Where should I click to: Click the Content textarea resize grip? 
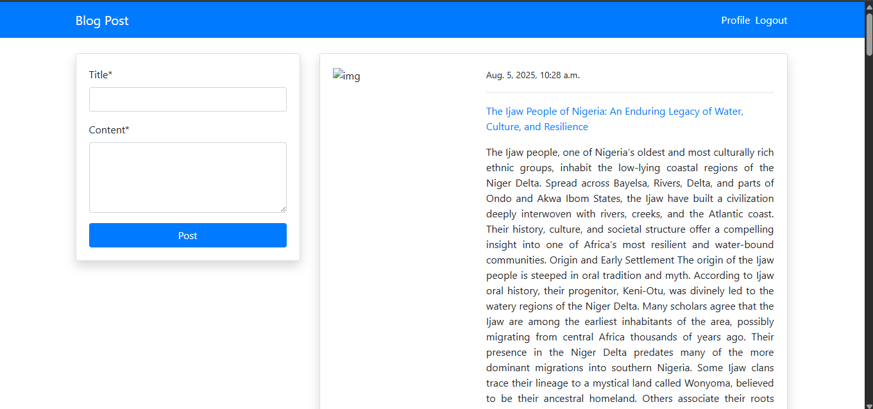click(x=283, y=209)
